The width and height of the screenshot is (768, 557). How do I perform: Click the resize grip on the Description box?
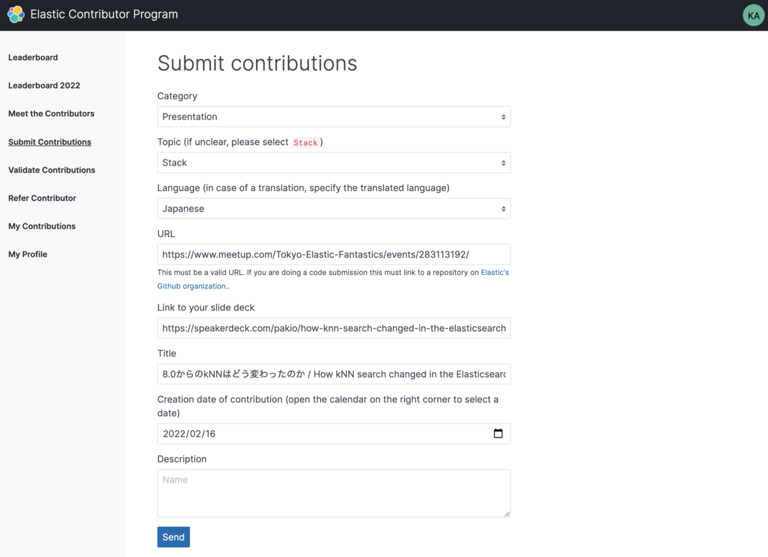click(508, 515)
